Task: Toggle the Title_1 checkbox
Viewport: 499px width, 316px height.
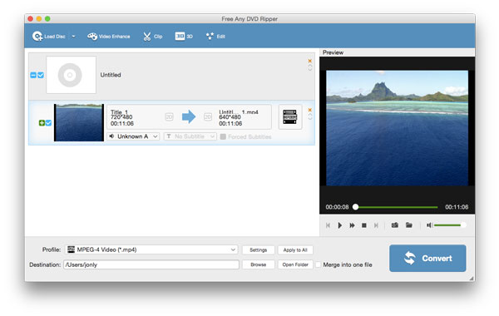Action: (48, 123)
